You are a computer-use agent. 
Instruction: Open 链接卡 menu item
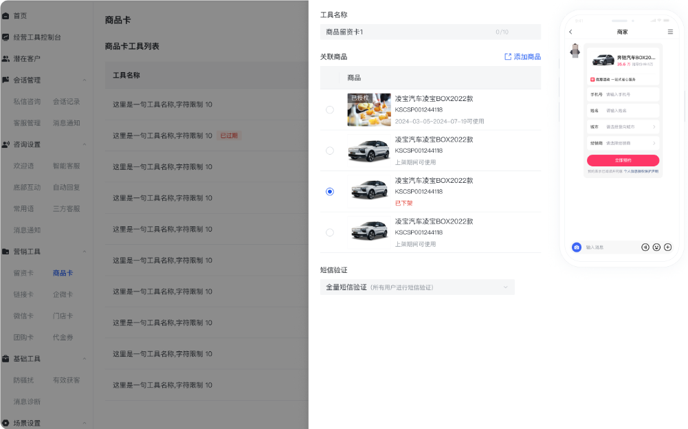[x=23, y=295]
